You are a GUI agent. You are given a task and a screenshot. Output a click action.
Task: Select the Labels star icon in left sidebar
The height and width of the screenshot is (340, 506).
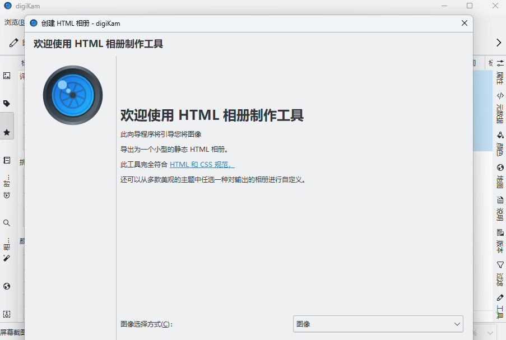click(x=7, y=133)
